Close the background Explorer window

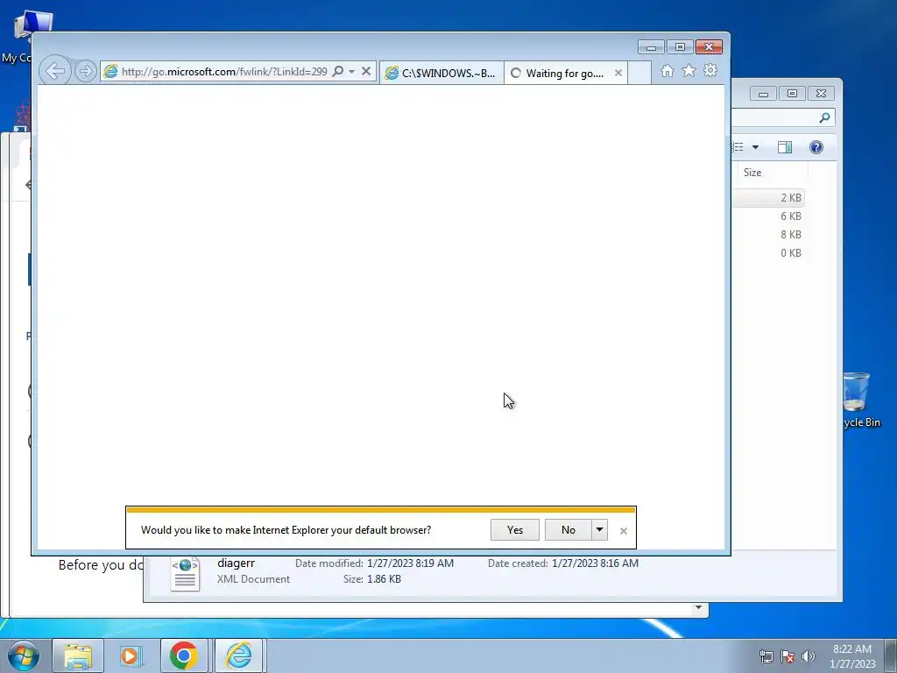pos(821,93)
